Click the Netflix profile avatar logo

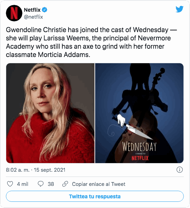[x=14, y=13]
